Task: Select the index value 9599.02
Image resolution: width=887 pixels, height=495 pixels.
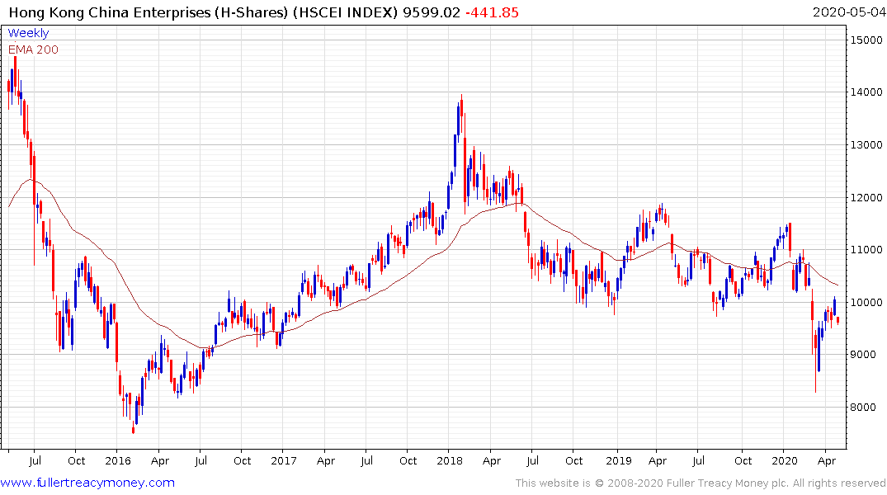Action: pos(432,12)
